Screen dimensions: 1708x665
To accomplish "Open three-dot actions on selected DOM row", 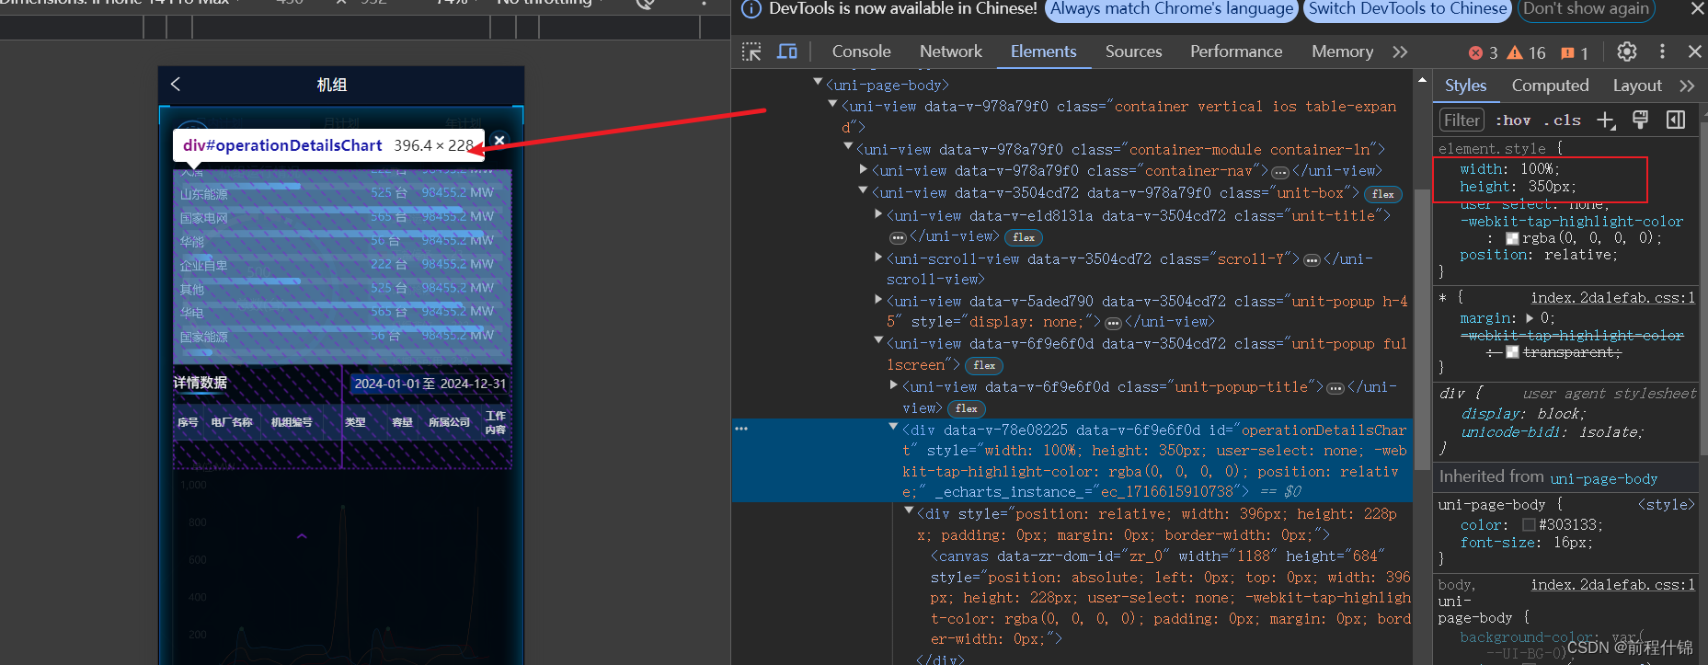I will click(x=741, y=429).
